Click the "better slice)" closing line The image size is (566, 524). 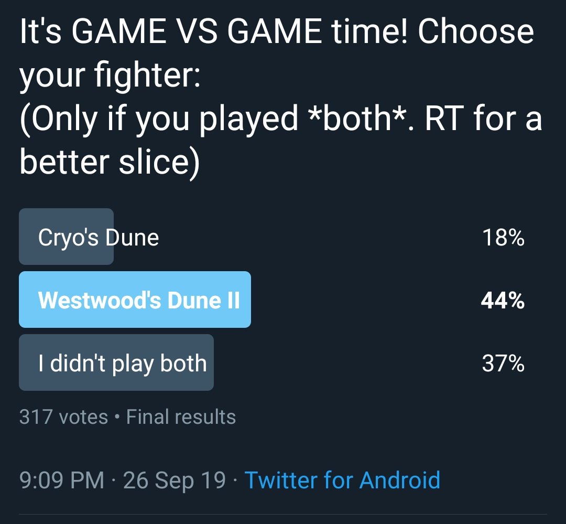(110, 162)
